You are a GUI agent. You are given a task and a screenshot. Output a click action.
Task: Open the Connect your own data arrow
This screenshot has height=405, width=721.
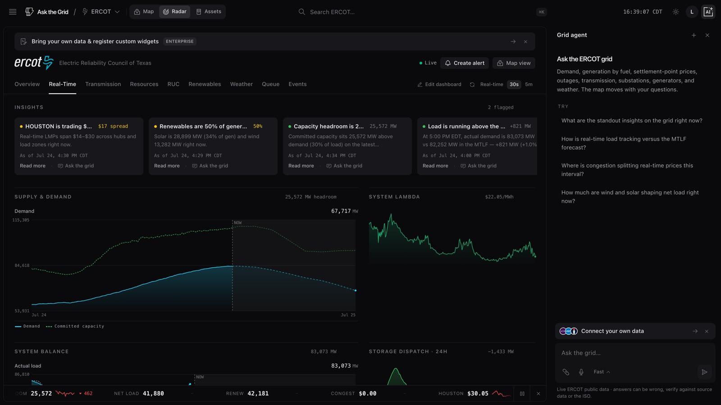695,331
